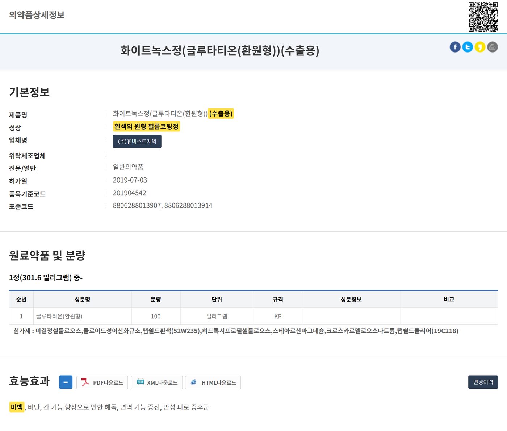Download 효능효과 as HTML

tap(213, 382)
